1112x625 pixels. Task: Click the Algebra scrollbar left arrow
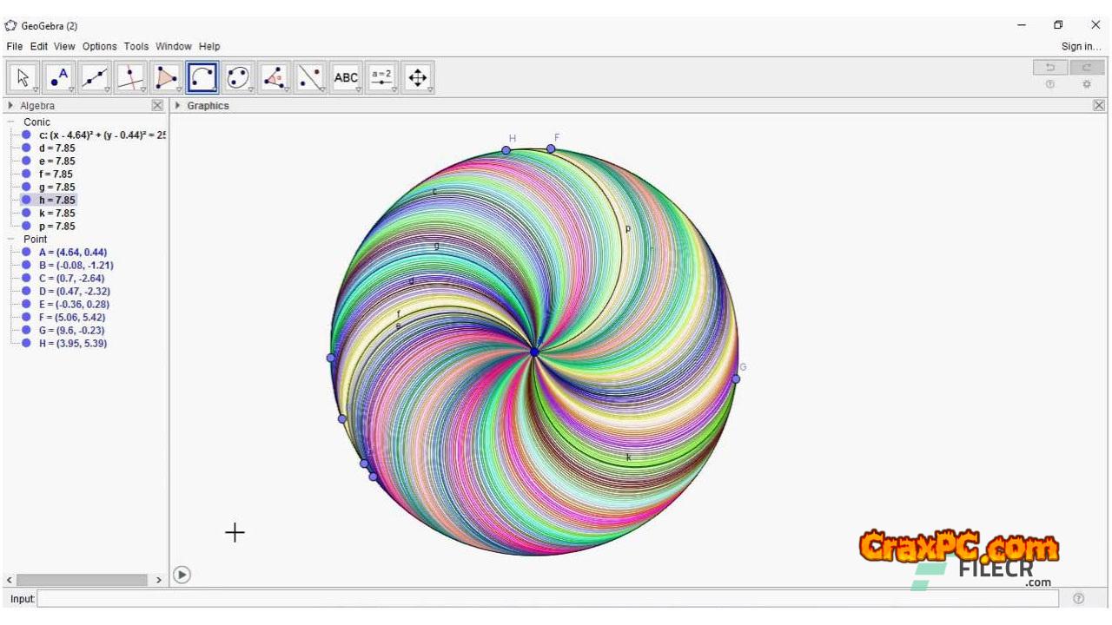[10, 580]
